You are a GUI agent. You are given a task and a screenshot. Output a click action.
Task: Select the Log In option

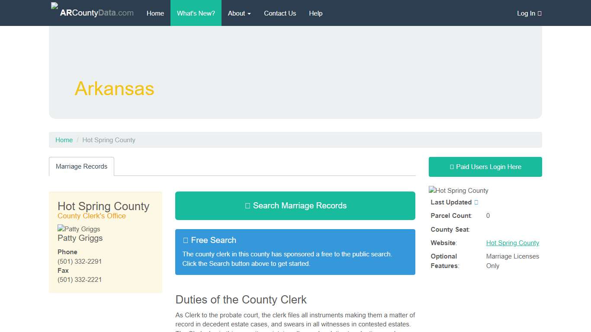pos(526,13)
